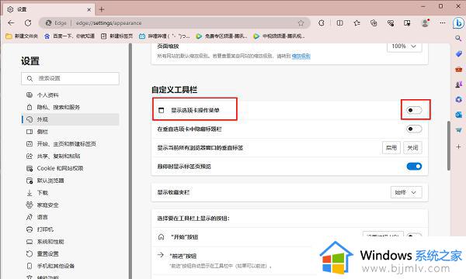Click main page vertical scrollbar thumb
The width and height of the screenshot is (466, 279).
click(448, 146)
